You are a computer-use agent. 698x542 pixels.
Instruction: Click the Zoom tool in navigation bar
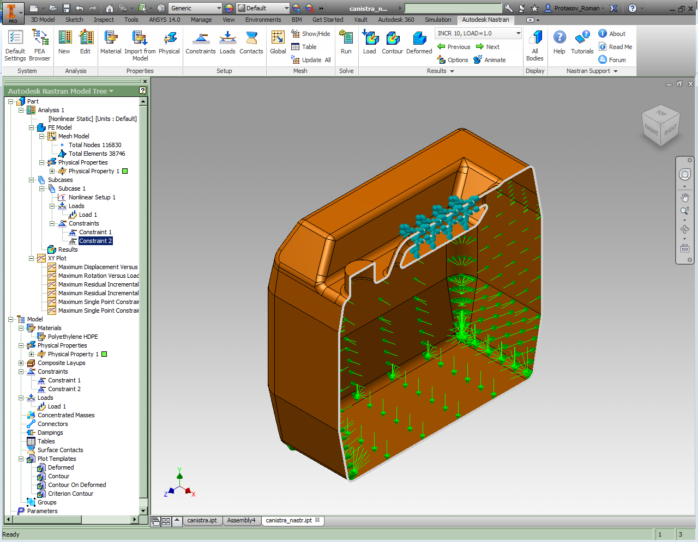click(x=685, y=211)
